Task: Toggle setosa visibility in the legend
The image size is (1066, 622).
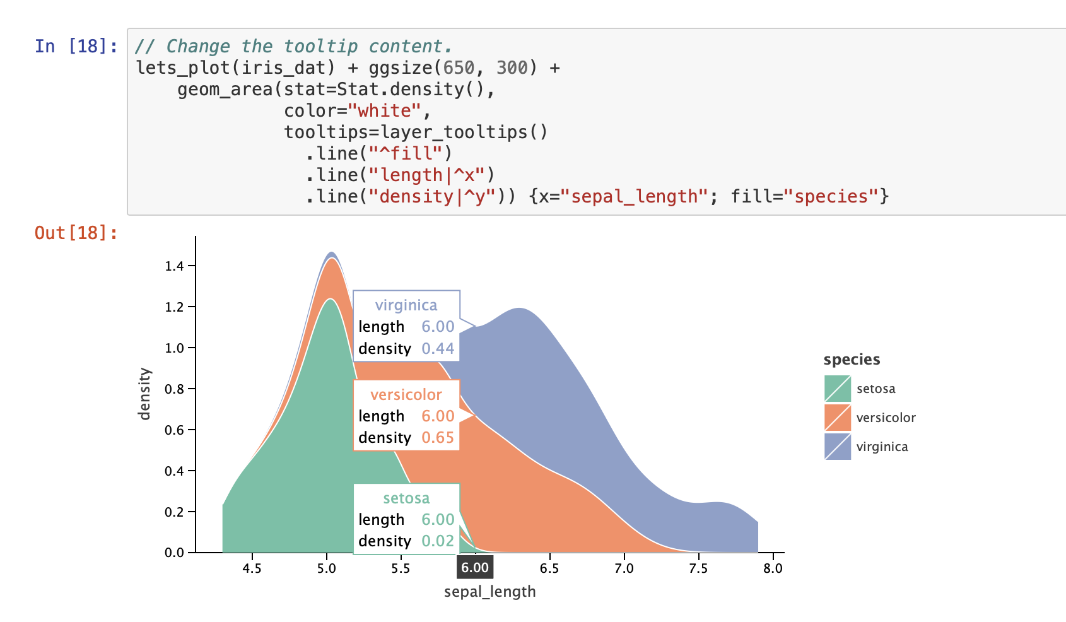Action: [877, 389]
